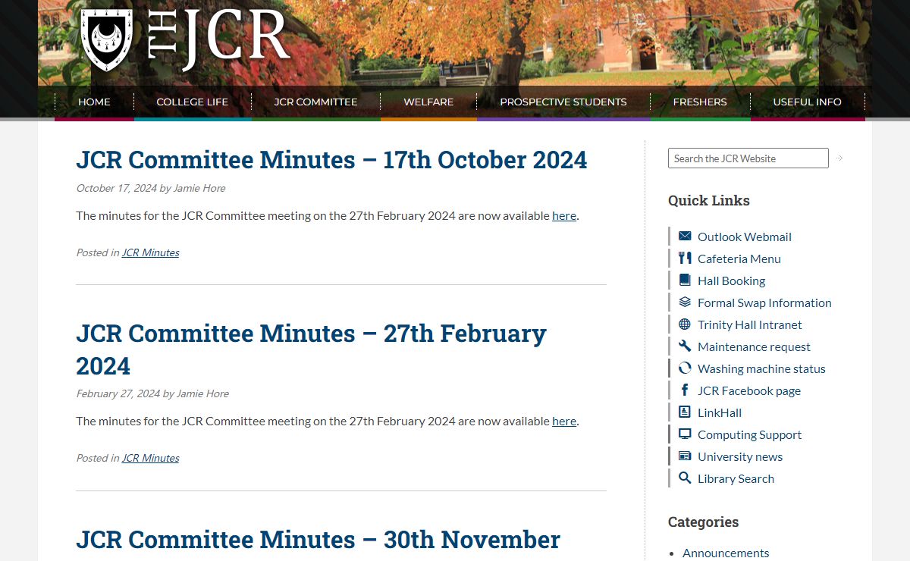
Task: Open the Trinity Hall Intranet link
Action: pyautogui.click(x=750, y=324)
